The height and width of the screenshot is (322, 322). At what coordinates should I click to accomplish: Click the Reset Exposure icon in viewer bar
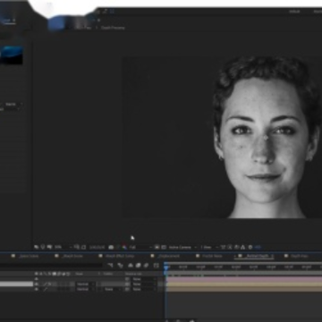(250, 247)
